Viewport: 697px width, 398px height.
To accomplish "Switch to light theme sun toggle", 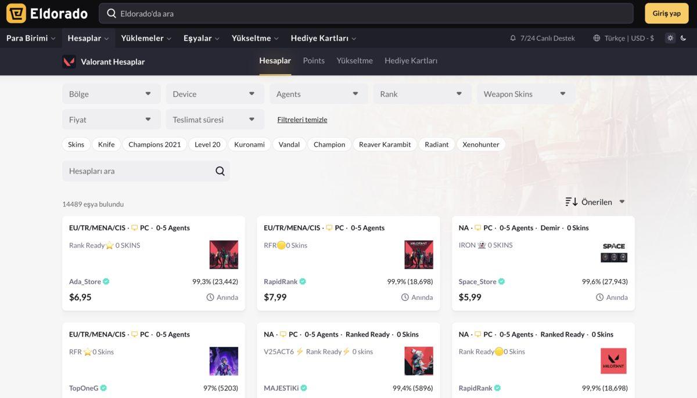I will 670,38.
